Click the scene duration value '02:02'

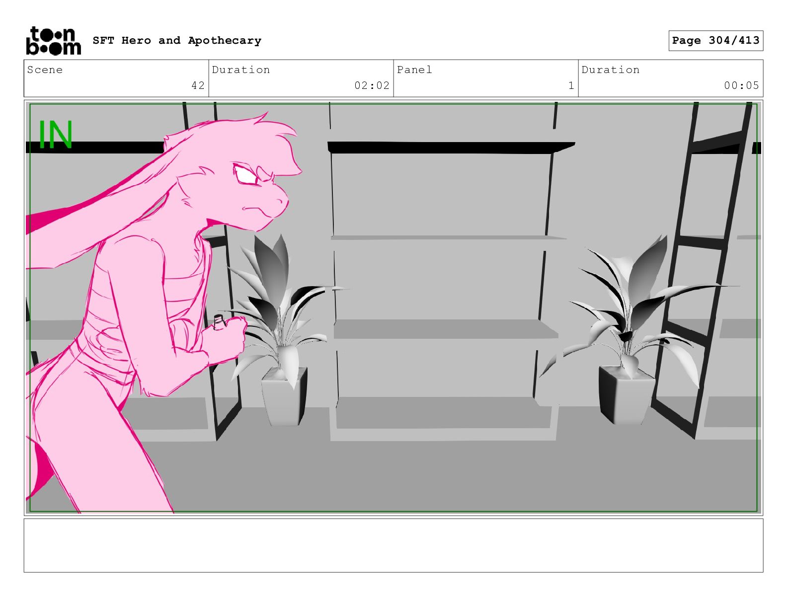point(372,85)
